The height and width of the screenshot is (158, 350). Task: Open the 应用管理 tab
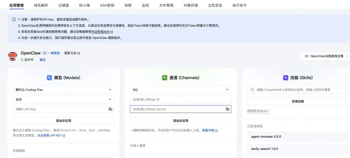[x=17, y=5]
